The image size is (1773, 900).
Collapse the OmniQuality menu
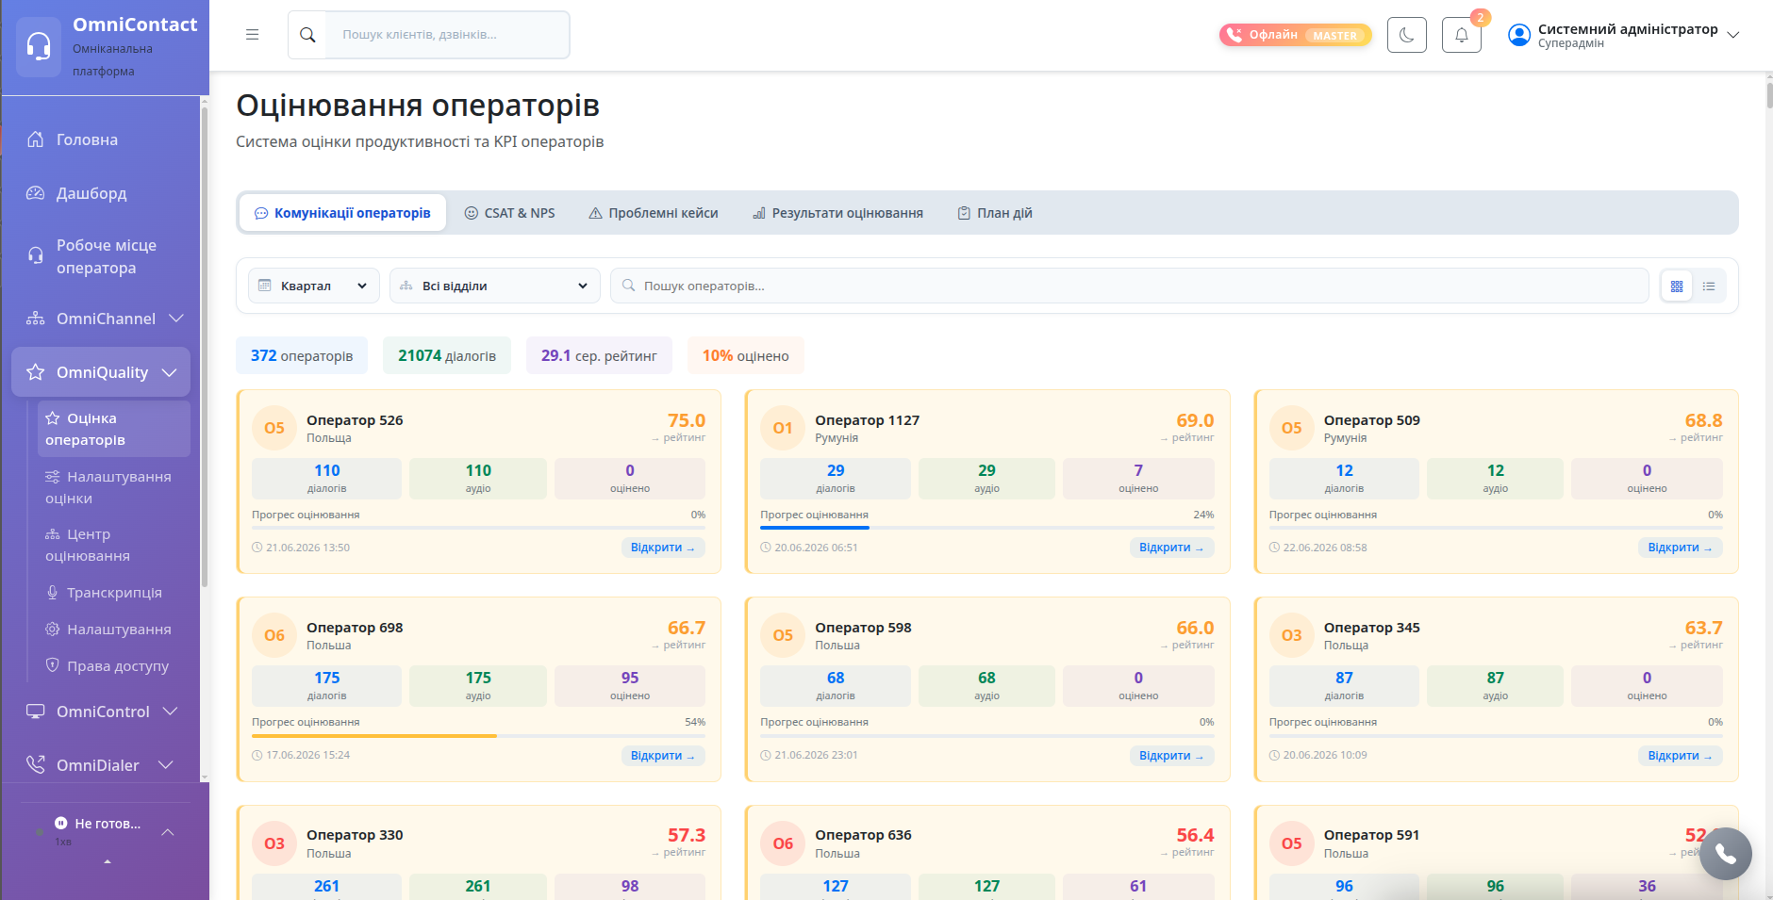[101, 372]
